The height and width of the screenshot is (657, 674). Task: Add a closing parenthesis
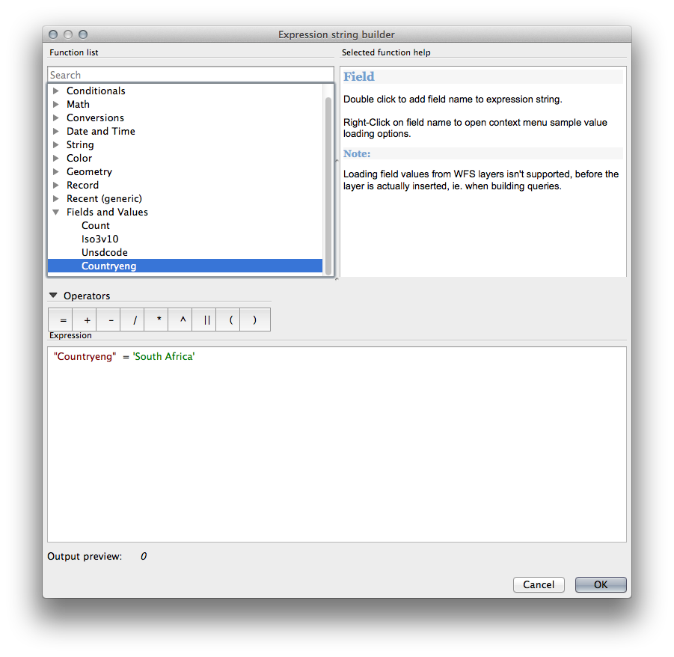pos(254,320)
